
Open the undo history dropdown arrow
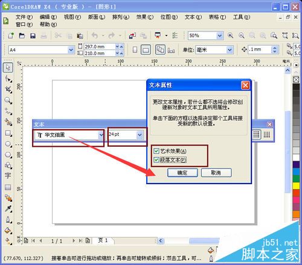click(103, 36)
